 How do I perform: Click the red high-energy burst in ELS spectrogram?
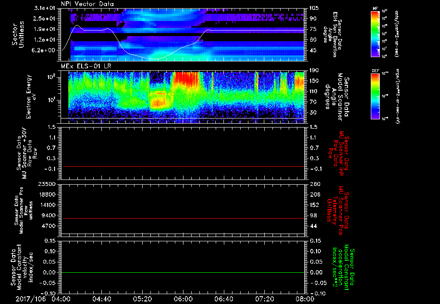pos(186,79)
